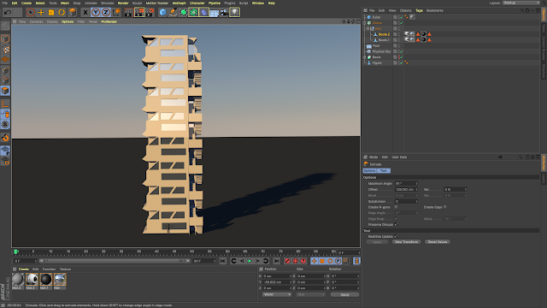Click the Coordinate System icon
Viewport: 547px width, 308px height.
(116, 12)
